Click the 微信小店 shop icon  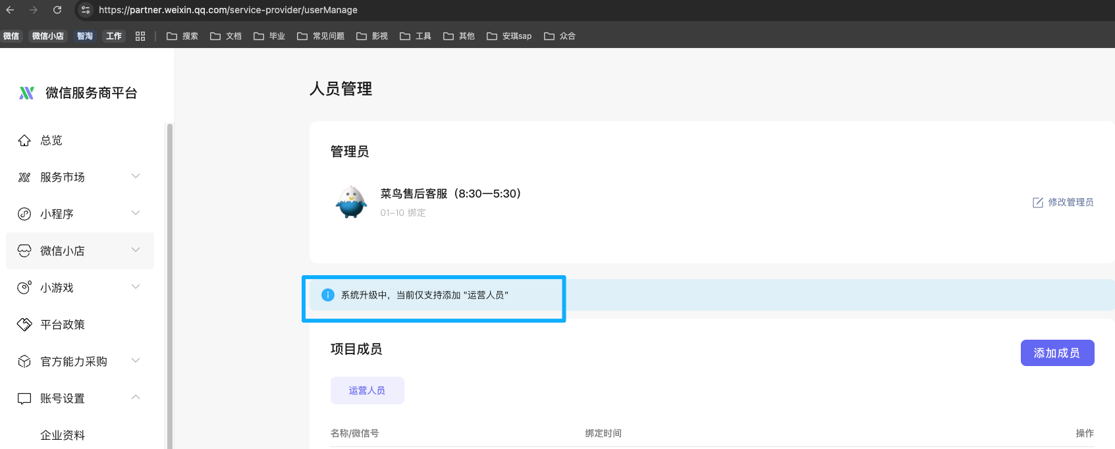click(24, 251)
